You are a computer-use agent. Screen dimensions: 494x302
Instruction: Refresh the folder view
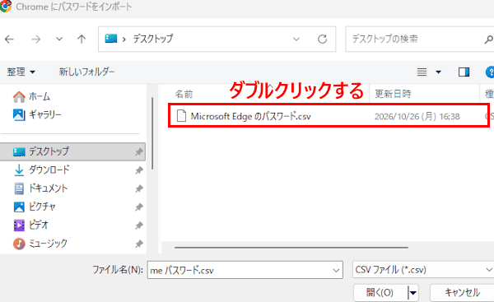tap(322, 39)
